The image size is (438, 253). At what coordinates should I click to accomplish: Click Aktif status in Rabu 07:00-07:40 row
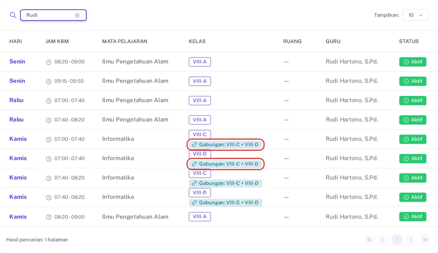413,101
